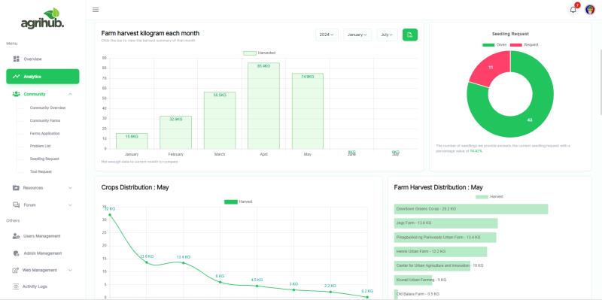Click the Overview dashboard icon
Screen dimensions: 602x300
16,59
